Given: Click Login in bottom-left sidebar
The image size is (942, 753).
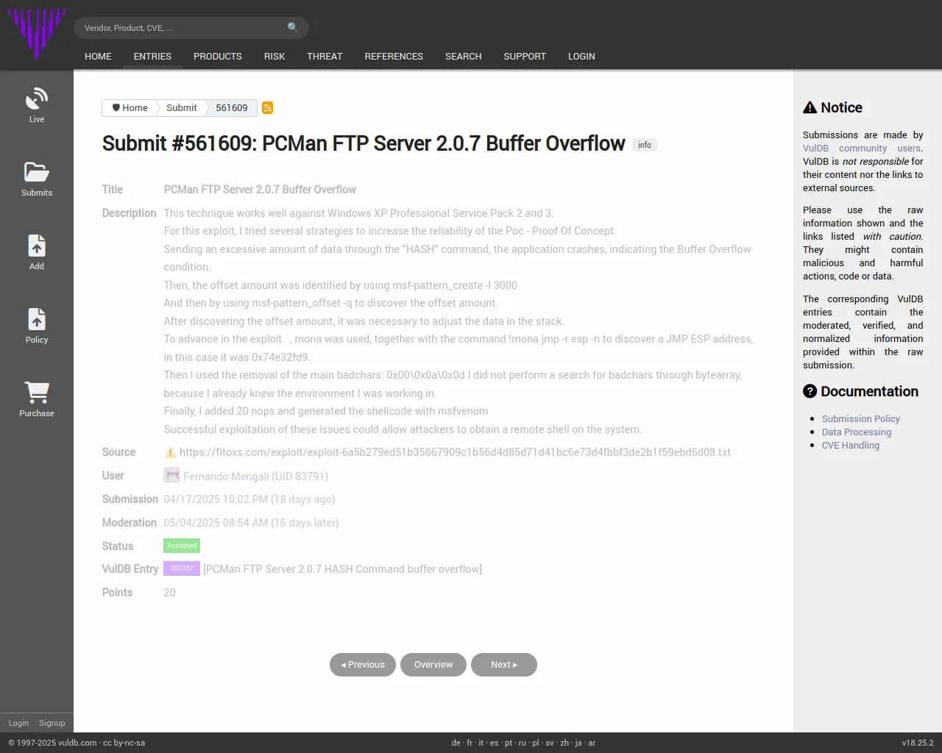Looking at the screenshot, I should 18,723.
